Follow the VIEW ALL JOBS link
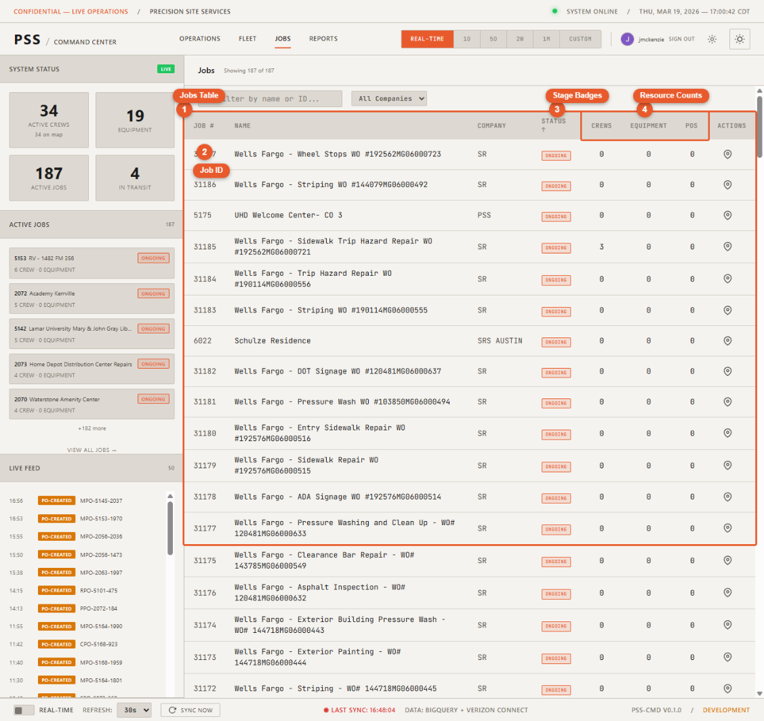764x721 pixels. pos(92,449)
